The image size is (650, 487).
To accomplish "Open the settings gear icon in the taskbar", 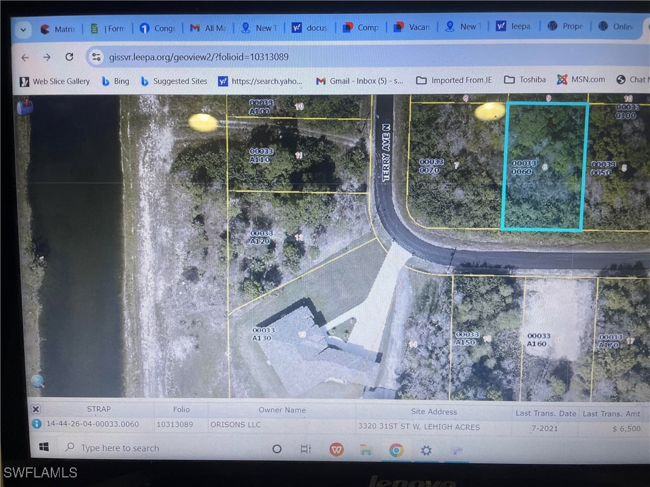I will (x=425, y=448).
